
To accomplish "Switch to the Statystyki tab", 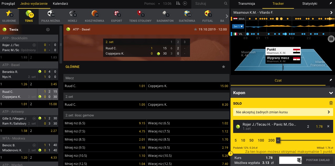I will pos(310,4).
